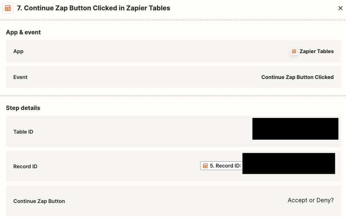346x217 pixels.
Task: Click the step title 'Continue Zap Button Clicked in Zapier Tables'
Action: pyautogui.click(x=97, y=8)
